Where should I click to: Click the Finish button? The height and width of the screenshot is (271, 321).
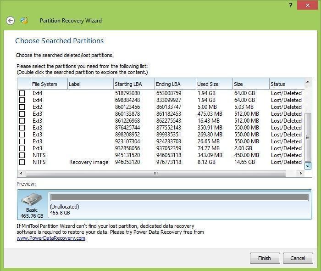coord(265,258)
